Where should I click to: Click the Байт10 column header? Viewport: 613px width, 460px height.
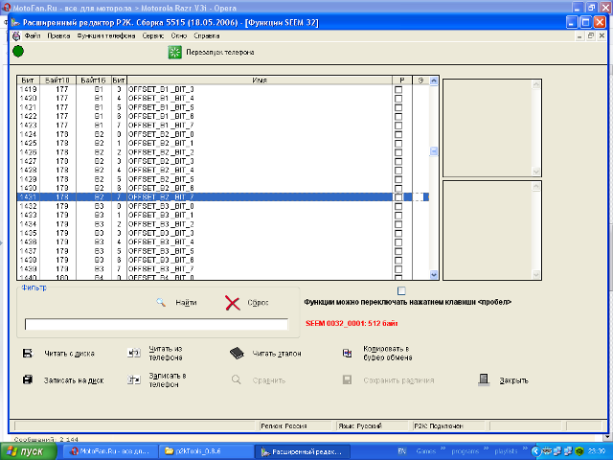click(57, 80)
